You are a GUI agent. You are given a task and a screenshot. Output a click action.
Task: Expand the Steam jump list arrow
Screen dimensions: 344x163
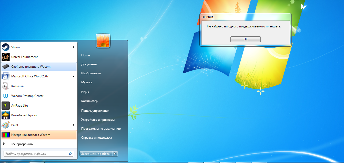pos(73,47)
